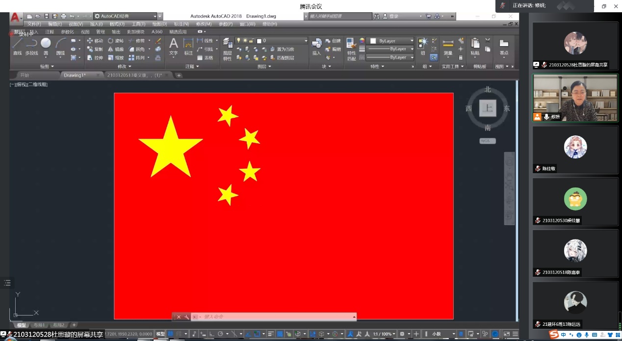Viewport: 622px width, 341px height.
Task: Toggle the grid display in status bar
Action: coord(170,334)
